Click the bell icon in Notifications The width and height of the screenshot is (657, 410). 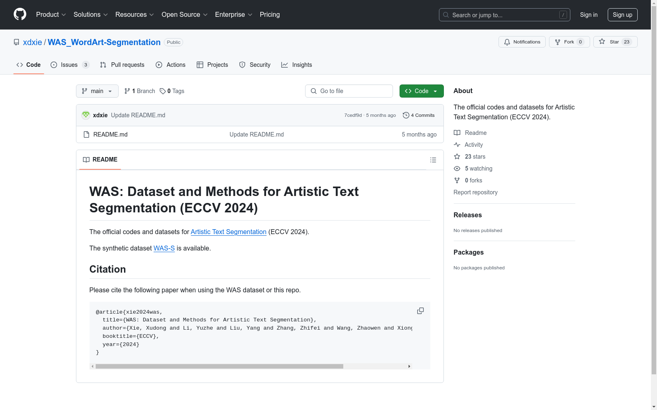(x=507, y=42)
